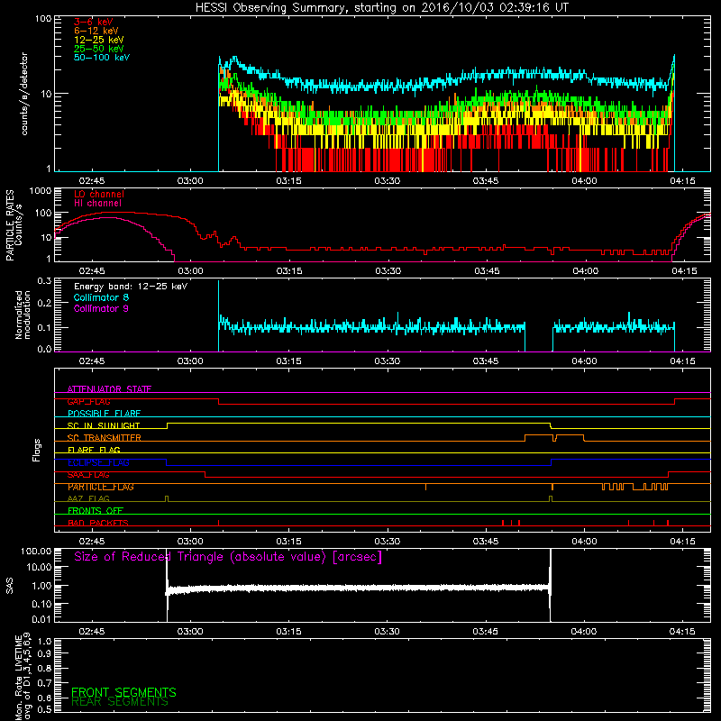Click the 04:15 tick below the particle rates panel
Image resolution: width=721 pixels, height=721 pixels.
[x=684, y=271]
